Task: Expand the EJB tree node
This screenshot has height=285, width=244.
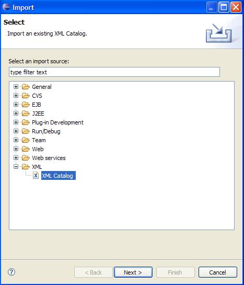Action: click(16, 105)
